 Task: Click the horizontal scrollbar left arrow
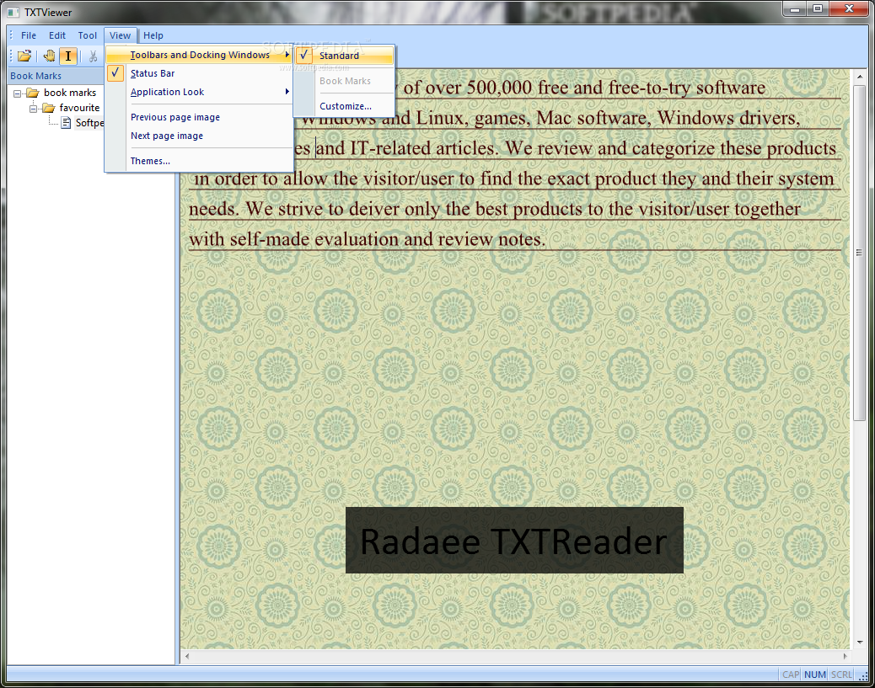(x=187, y=656)
